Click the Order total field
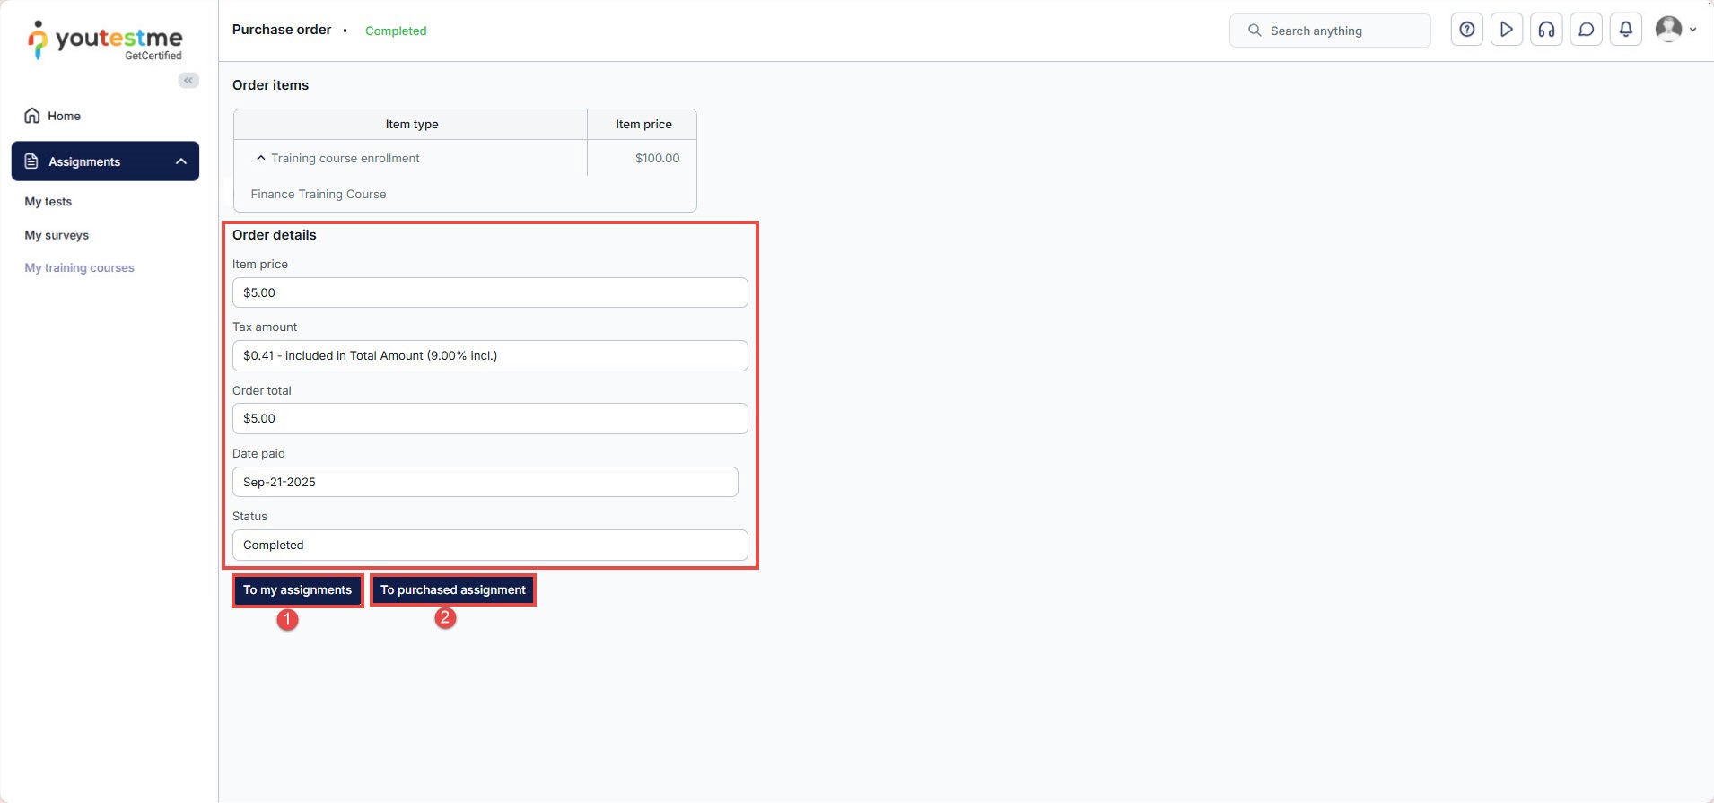This screenshot has height=803, width=1714. coord(490,418)
